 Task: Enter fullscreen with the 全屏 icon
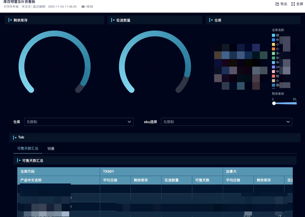pyautogui.click(x=293, y=4)
